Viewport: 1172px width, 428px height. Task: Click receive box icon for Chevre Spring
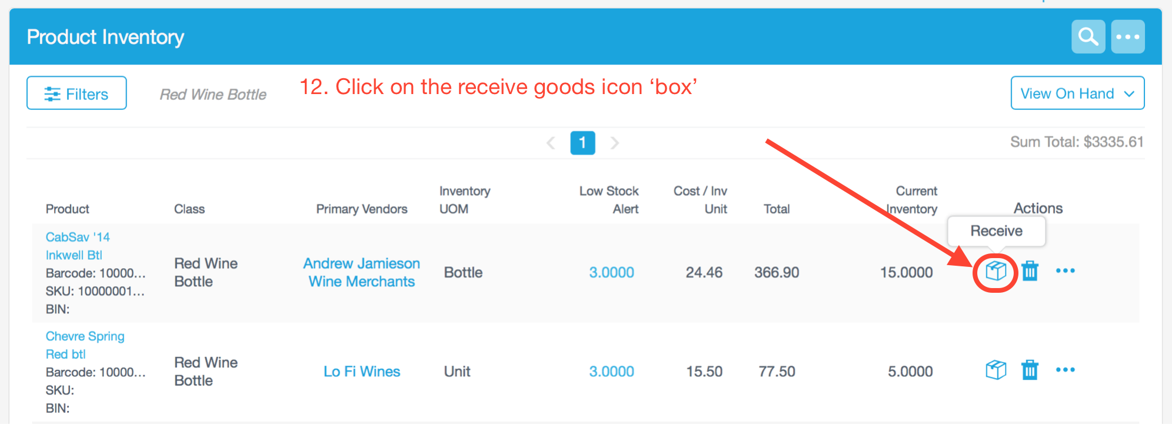pyautogui.click(x=995, y=370)
